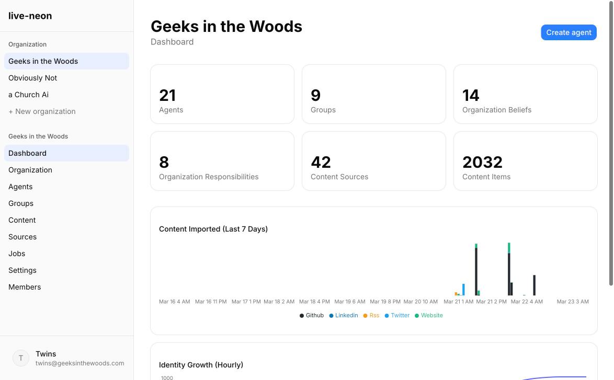Open the 21 Agents stat card
The image size is (614, 380).
[222, 95]
